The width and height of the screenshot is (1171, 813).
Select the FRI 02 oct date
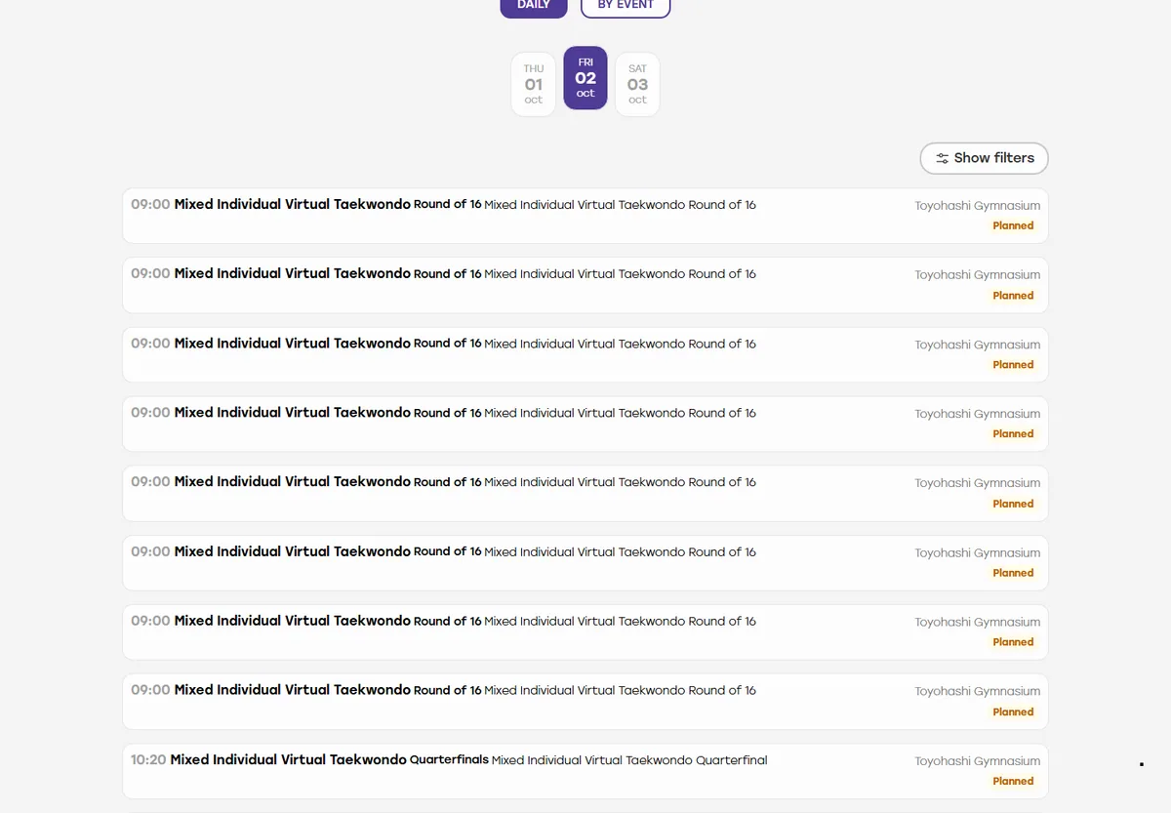pos(585,78)
